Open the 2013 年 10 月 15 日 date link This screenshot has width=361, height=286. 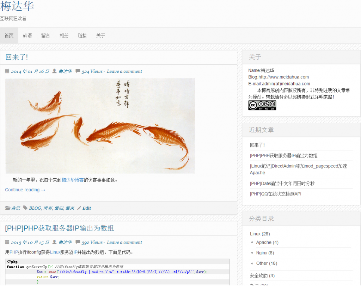tap(30, 243)
